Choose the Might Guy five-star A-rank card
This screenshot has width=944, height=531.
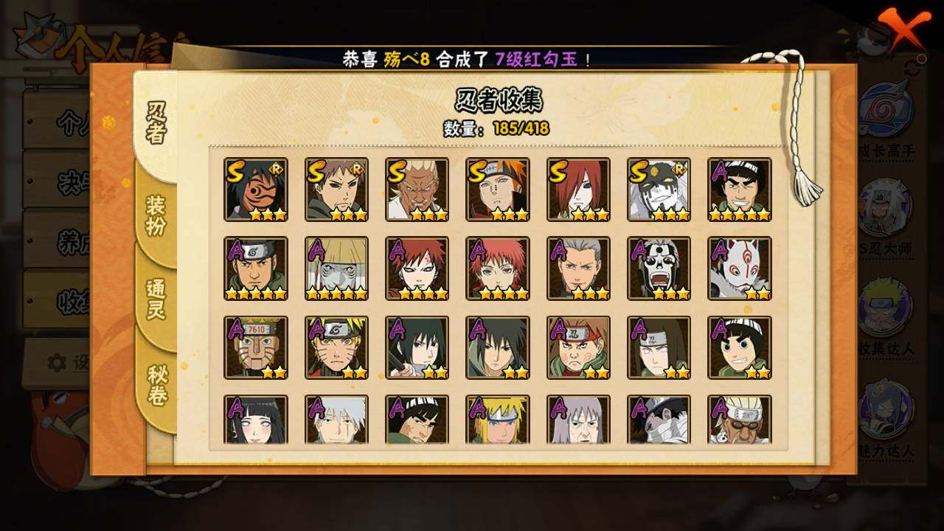(740, 190)
